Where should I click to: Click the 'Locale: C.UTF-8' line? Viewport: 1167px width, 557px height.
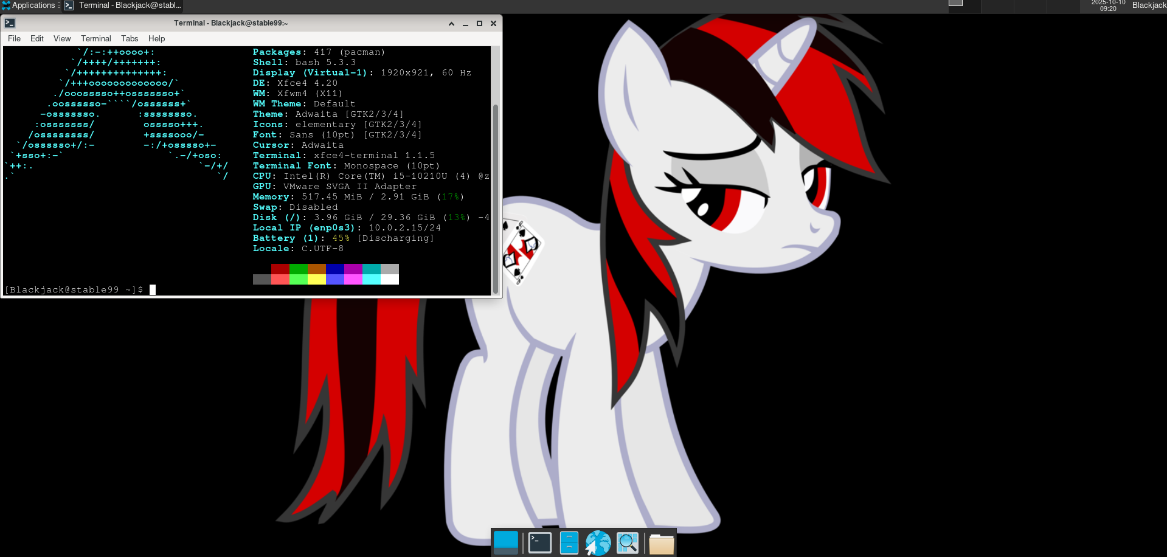coord(299,248)
